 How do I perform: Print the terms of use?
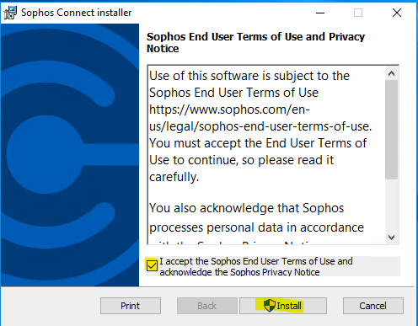pyautogui.click(x=131, y=306)
